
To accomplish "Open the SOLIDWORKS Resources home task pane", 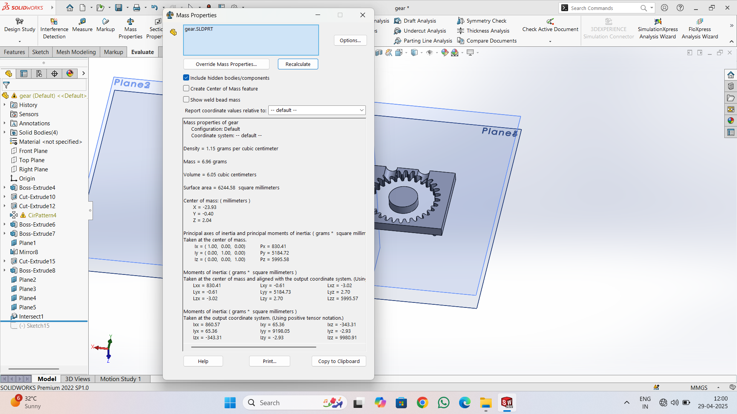I will 730,75.
